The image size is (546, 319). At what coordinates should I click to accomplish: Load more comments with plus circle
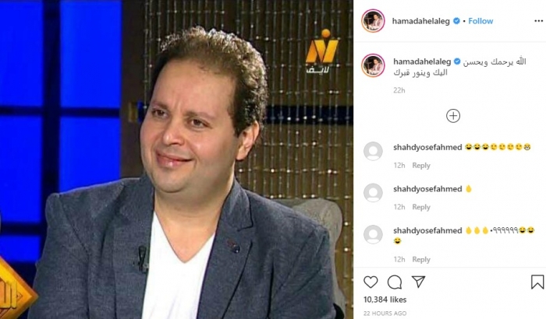453,116
